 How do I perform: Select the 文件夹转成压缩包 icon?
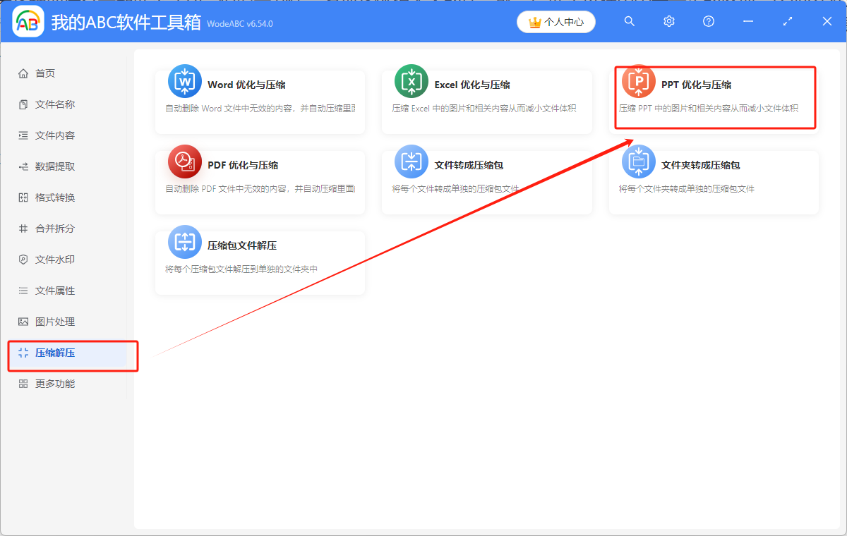[x=638, y=164]
